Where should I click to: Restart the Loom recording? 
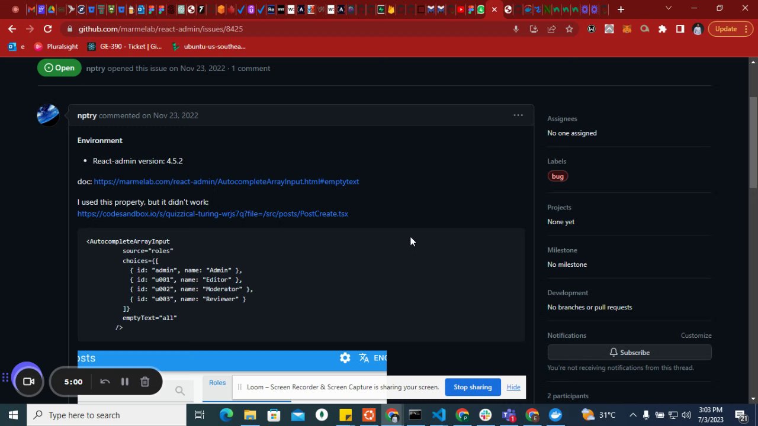click(x=105, y=382)
